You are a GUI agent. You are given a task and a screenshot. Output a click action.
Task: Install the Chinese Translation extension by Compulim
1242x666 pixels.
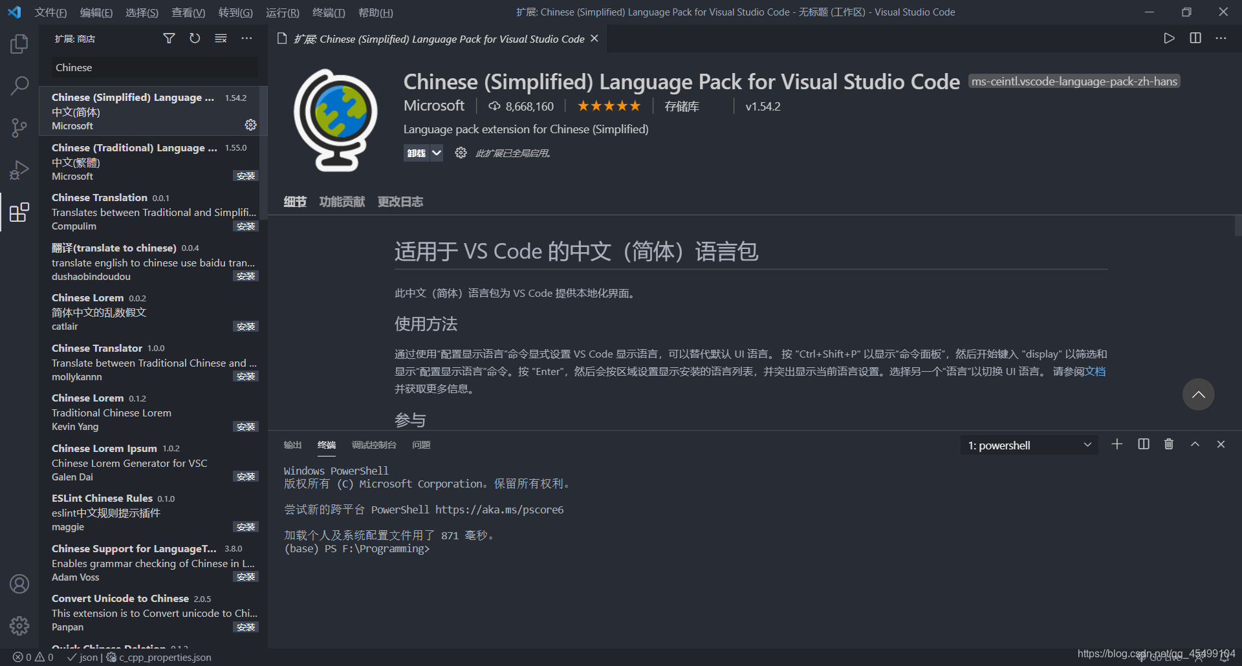point(246,226)
